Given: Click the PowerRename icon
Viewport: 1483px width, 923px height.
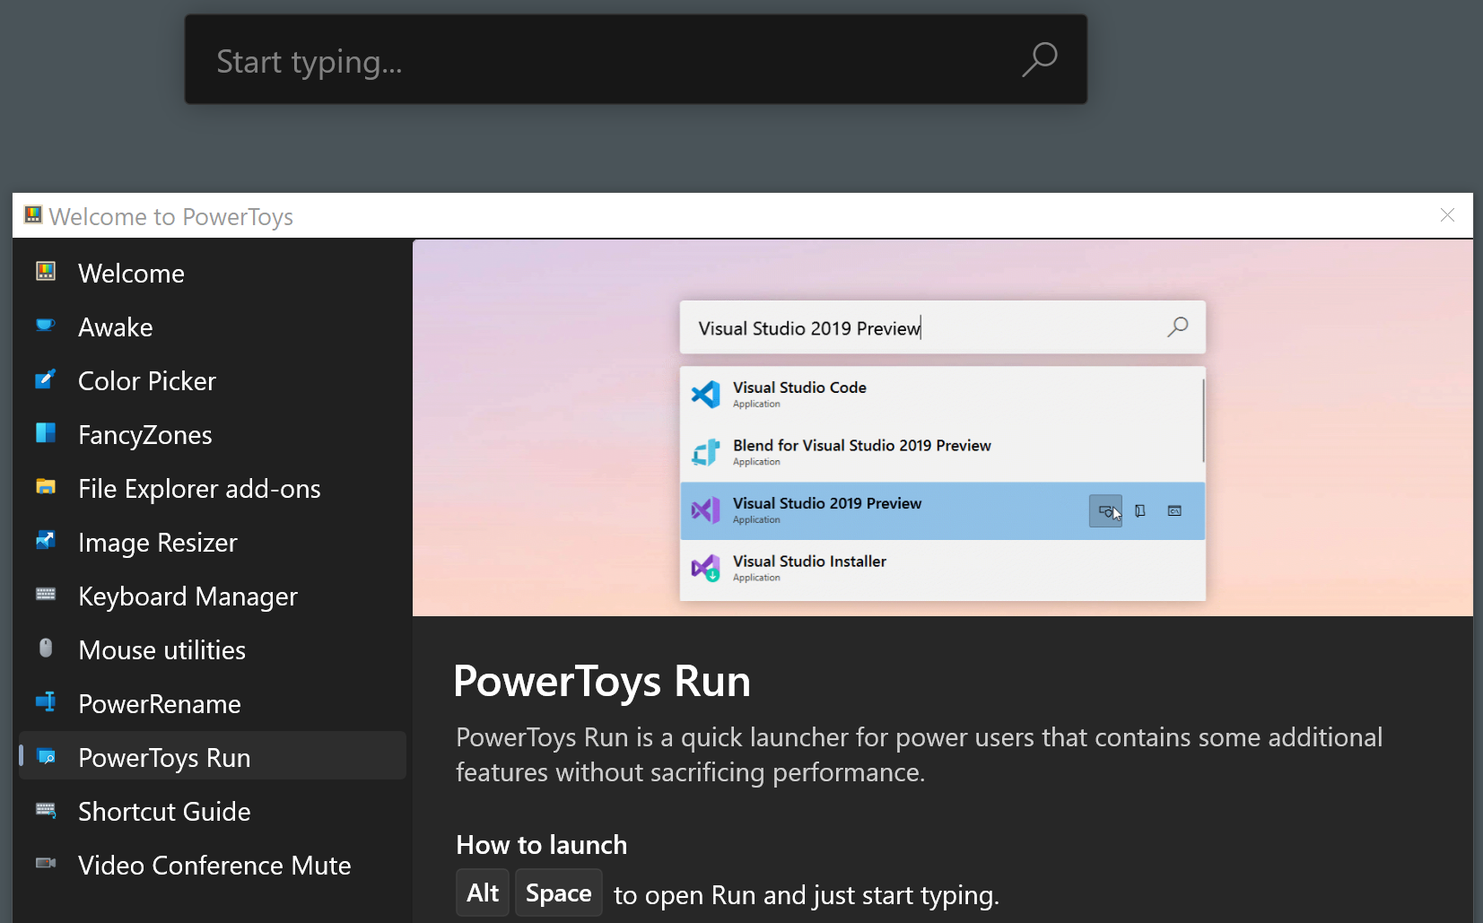Looking at the screenshot, I should click(46, 701).
